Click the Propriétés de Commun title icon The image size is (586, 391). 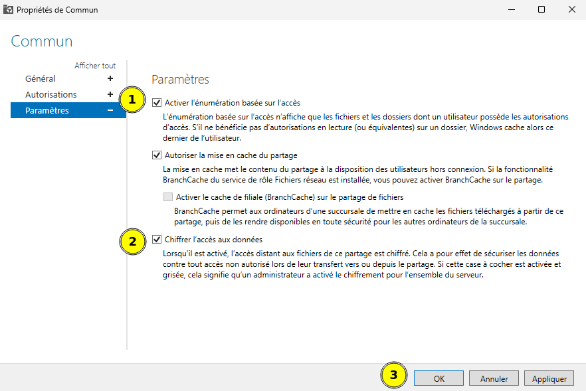tap(8, 10)
